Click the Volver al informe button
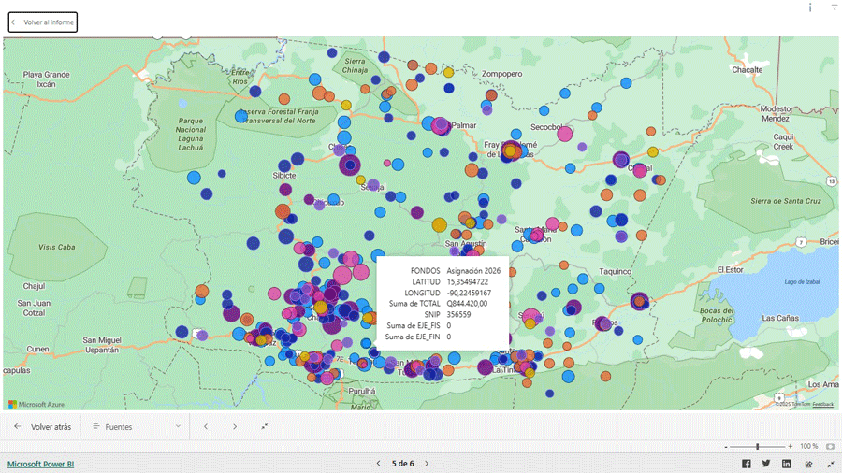Image resolution: width=842 pixels, height=473 pixels. pyautogui.click(x=43, y=22)
